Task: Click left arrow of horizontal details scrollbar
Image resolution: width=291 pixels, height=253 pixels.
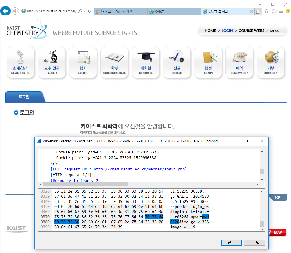Action: point(41,184)
